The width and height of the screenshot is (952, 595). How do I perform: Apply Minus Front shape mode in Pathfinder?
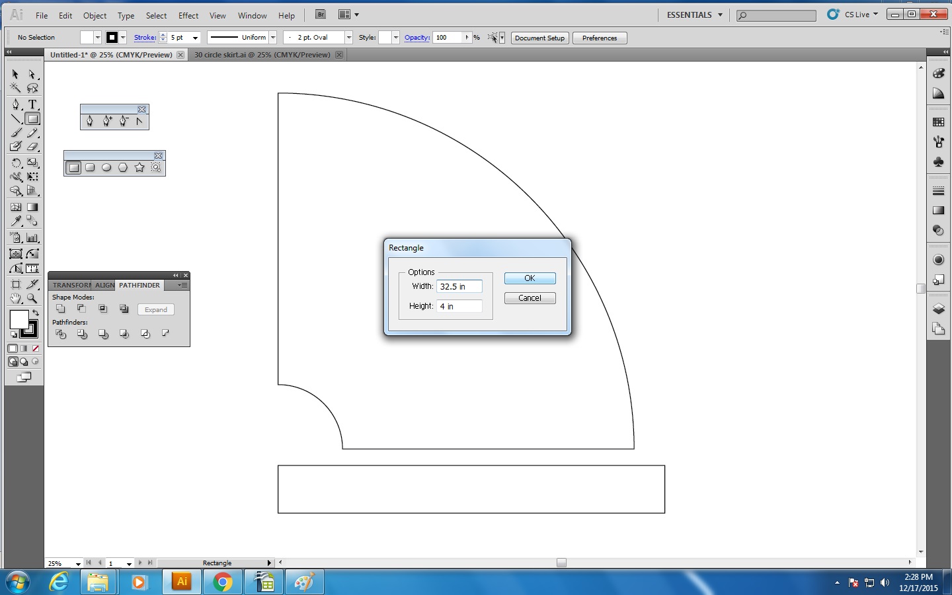(82, 309)
